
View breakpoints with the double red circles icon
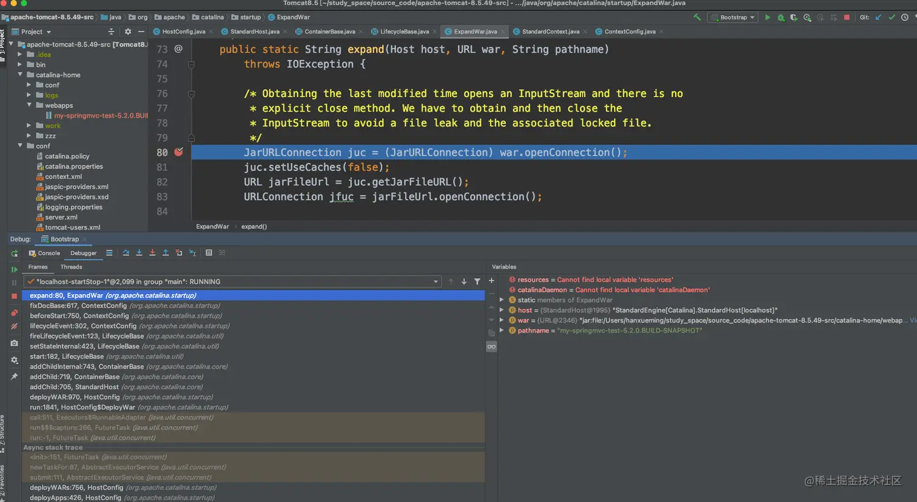point(15,313)
